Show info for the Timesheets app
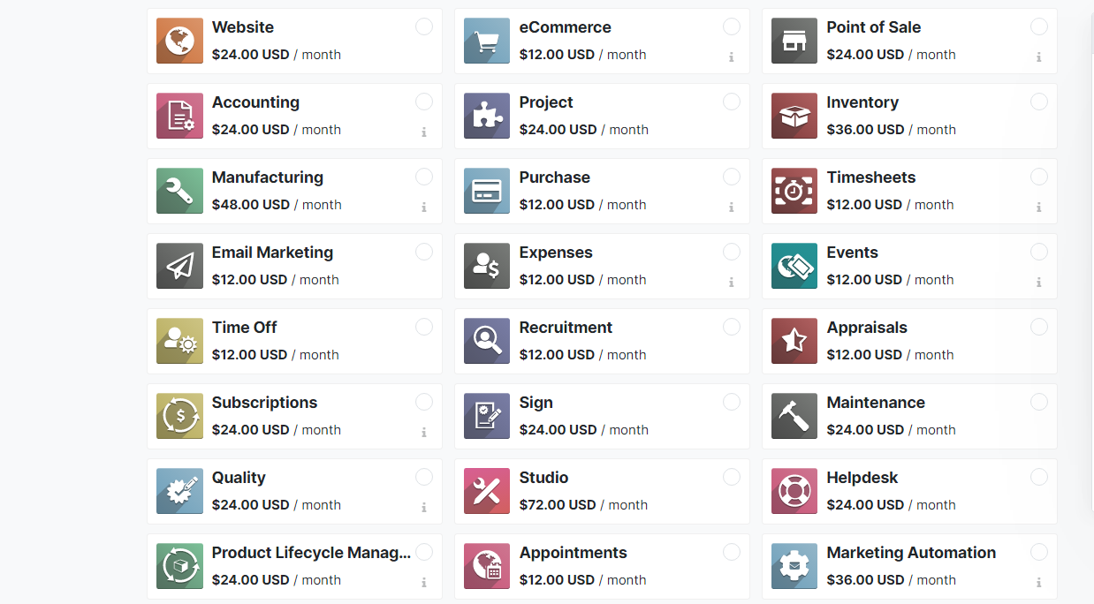 1039,208
